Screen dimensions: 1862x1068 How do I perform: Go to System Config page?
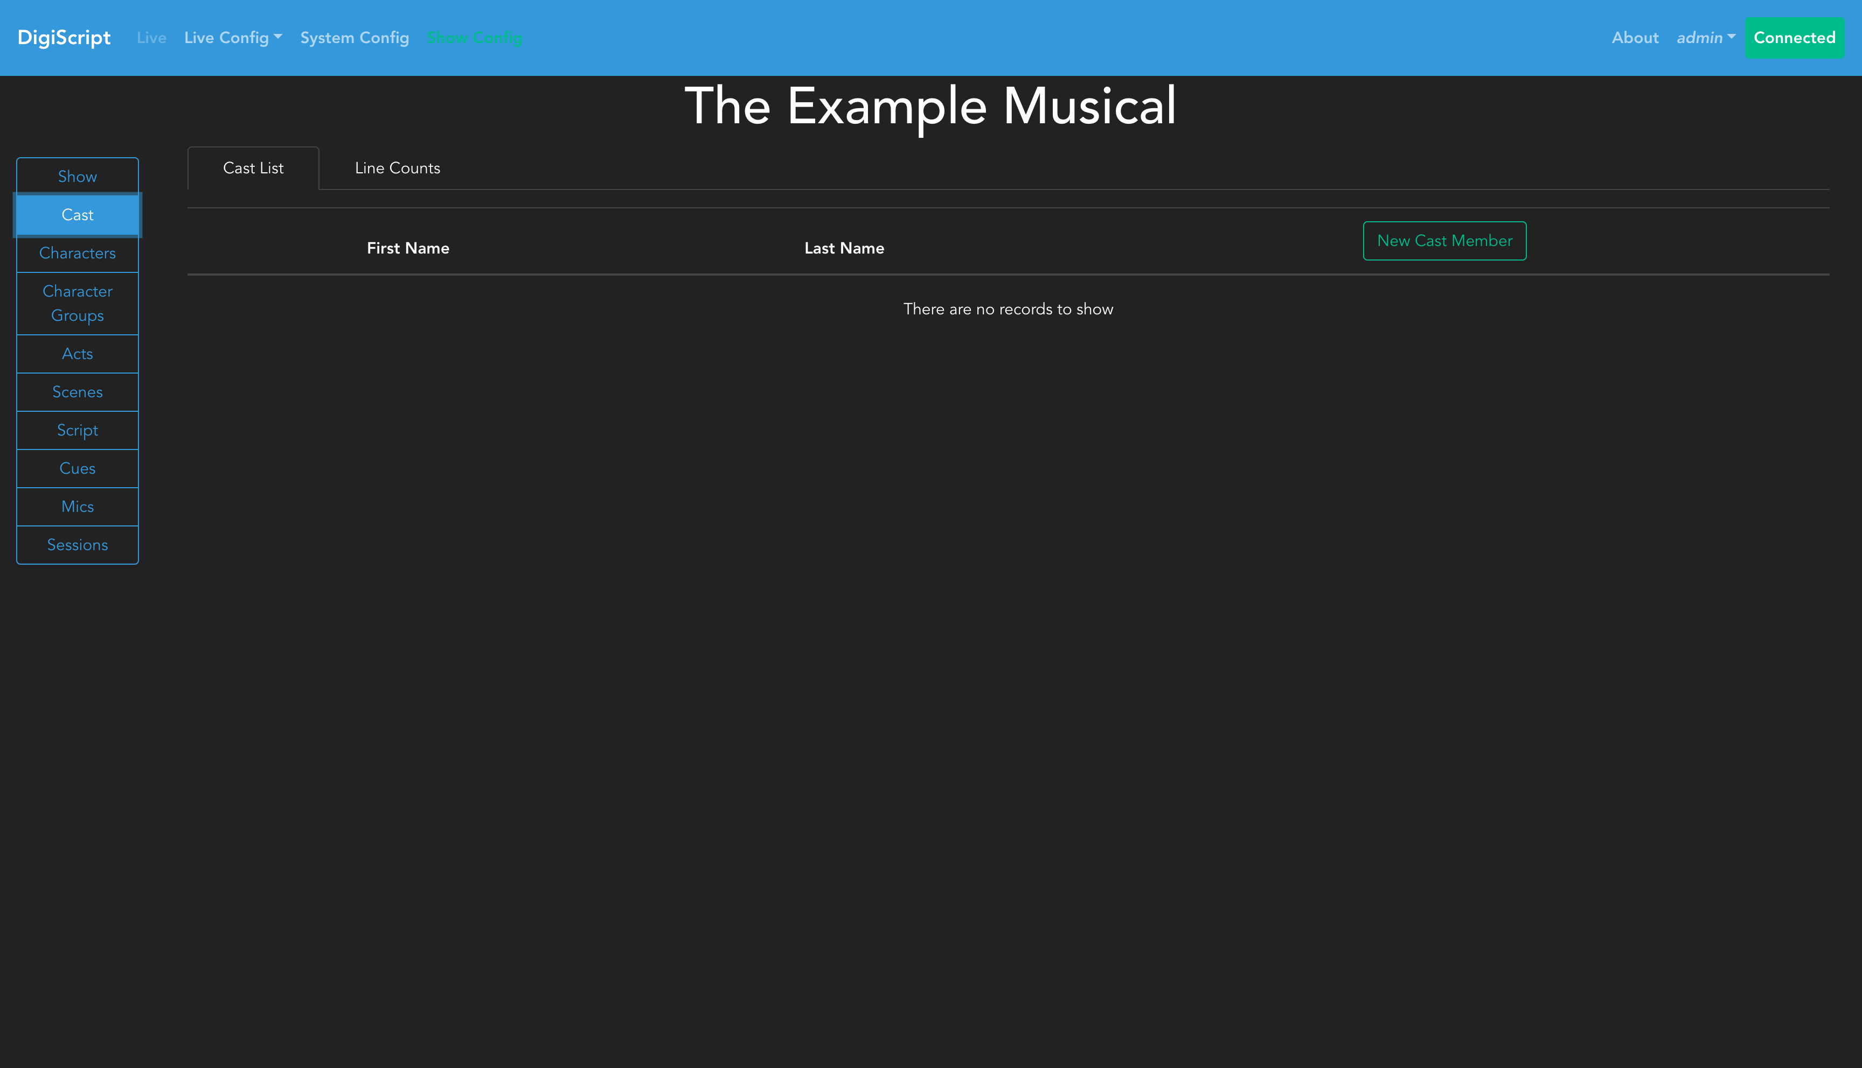click(355, 37)
